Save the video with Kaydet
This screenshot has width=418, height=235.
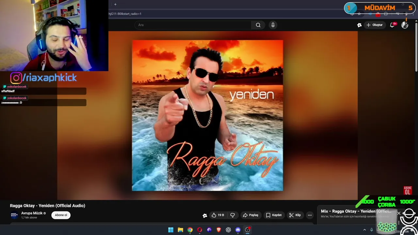coord(274,215)
